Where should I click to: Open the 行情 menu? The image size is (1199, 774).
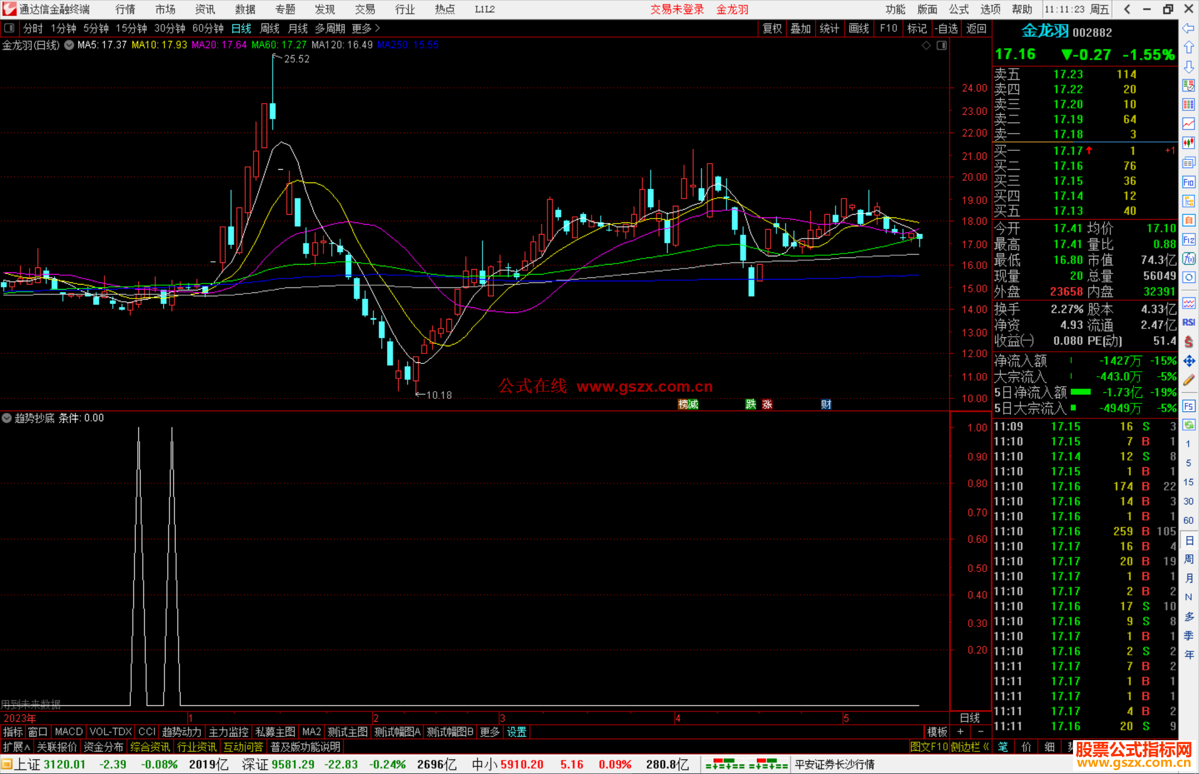125,9
